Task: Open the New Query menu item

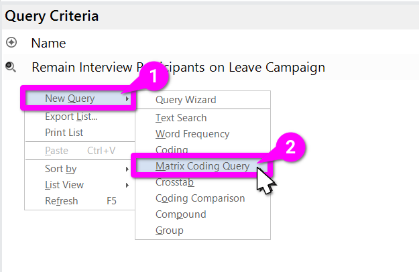Action: (70, 99)
